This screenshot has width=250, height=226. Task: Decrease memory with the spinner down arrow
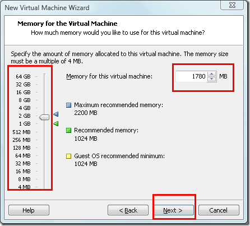coord(212,79)
